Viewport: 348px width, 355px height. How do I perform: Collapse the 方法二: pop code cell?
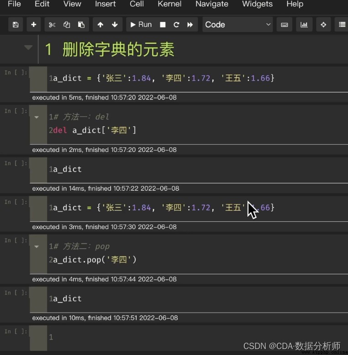(x=37, y=246)
